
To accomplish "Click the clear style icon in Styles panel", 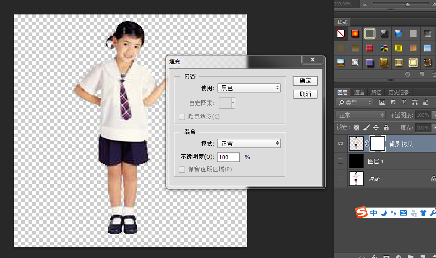I will coord(408,74).
